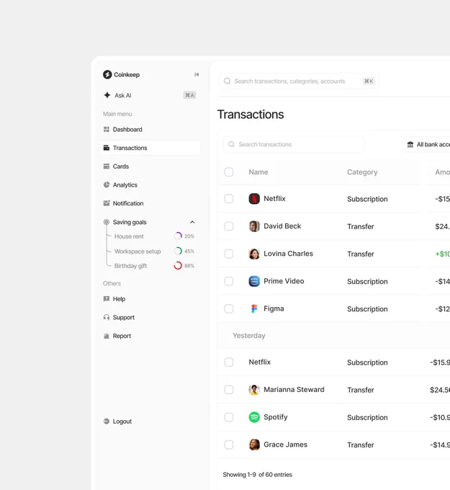Click the Lovina Charles transaction name
The image size is (450, 490).
288,254
